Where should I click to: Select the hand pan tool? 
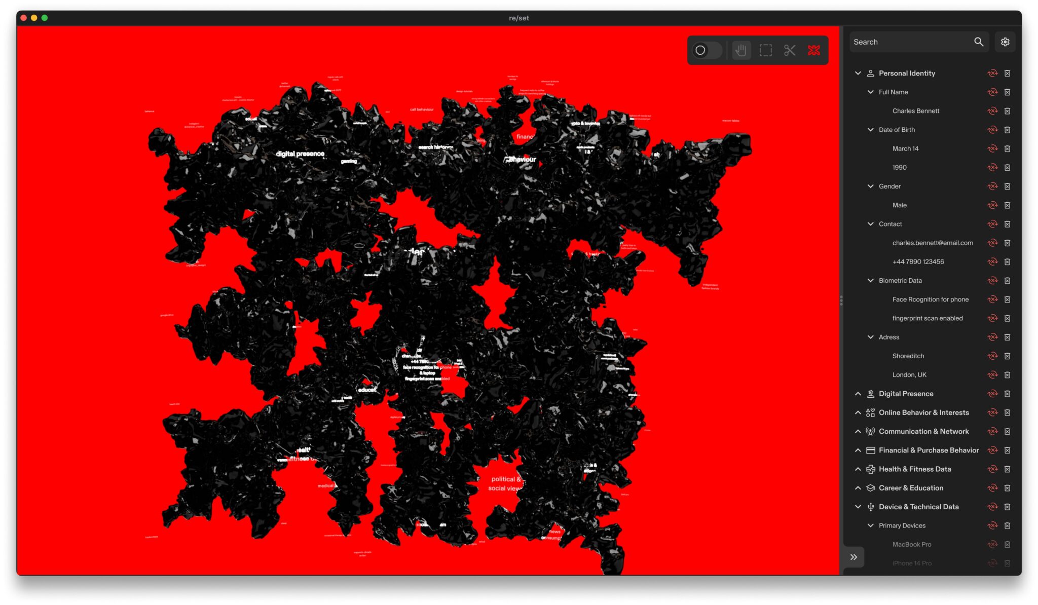pos(740,50)
